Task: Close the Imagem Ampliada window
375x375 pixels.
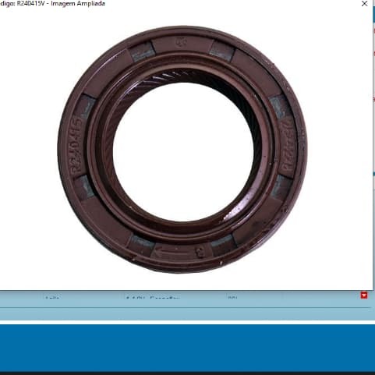Action: click(364, 4)
